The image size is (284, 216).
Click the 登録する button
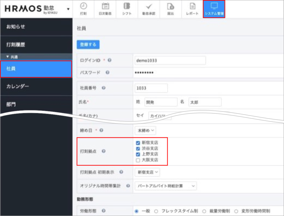tap(88, 44)
